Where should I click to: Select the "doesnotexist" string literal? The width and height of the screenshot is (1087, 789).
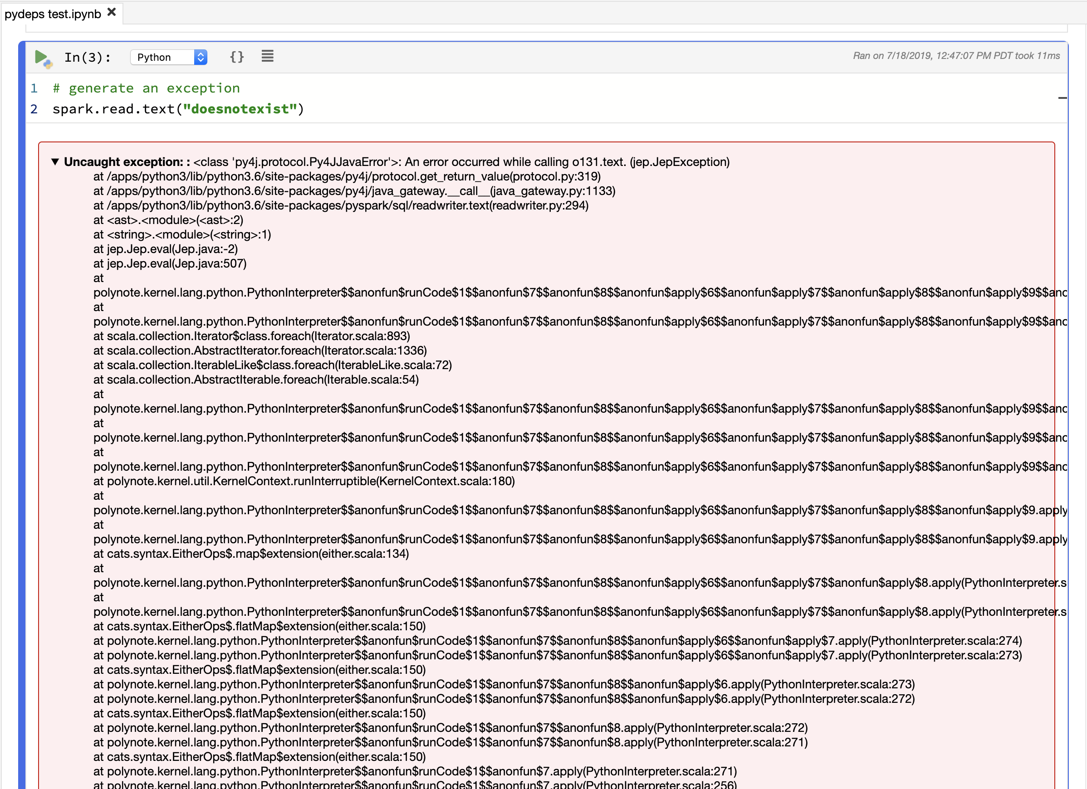[239, 109]
